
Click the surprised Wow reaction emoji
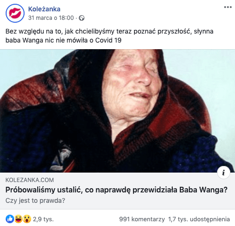click(27, 219)
